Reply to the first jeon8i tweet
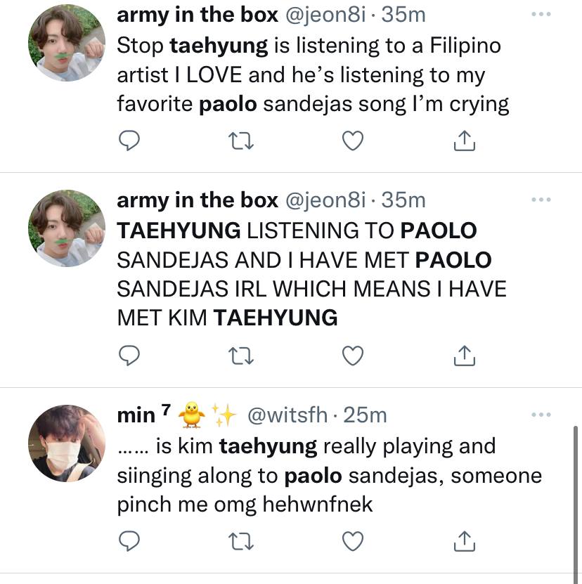 (x=128, y=142)
